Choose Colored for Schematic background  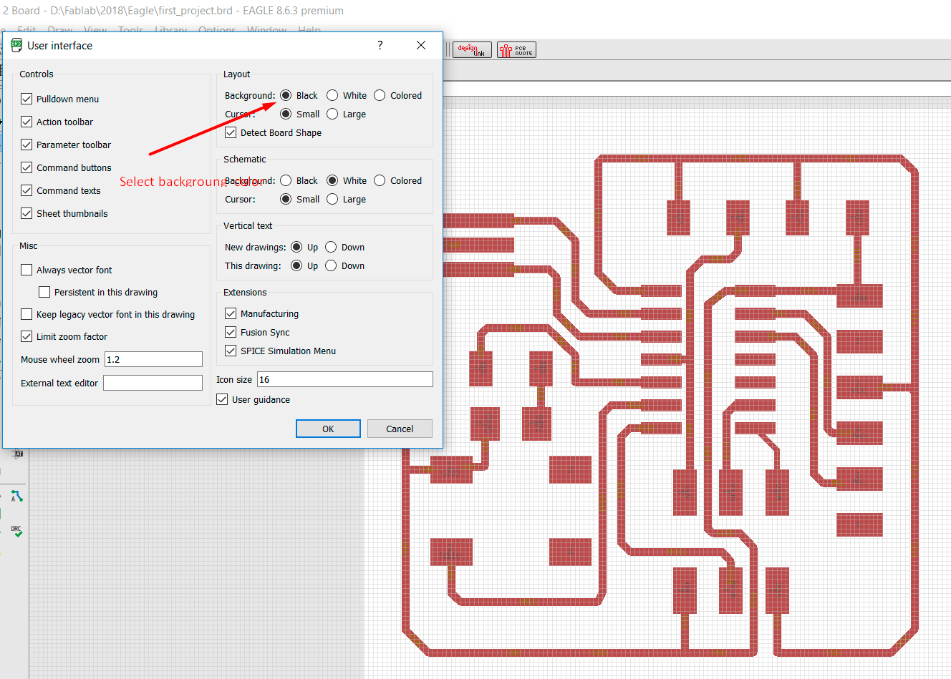(380, 180)
